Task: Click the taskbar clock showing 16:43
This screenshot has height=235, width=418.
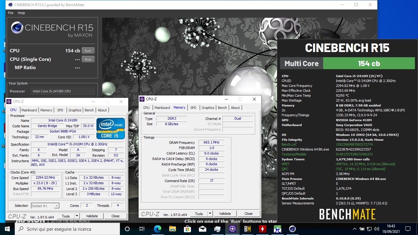Action: tap(390, 229)
